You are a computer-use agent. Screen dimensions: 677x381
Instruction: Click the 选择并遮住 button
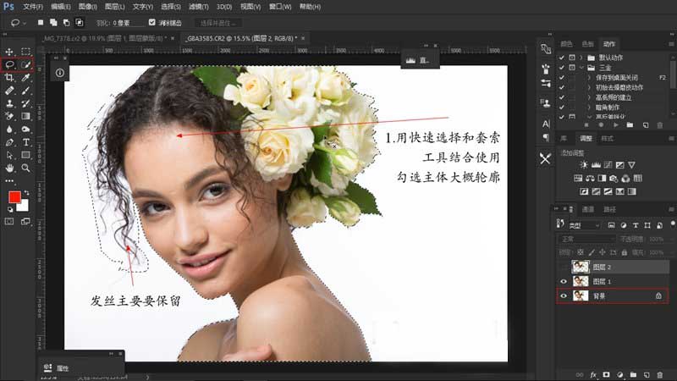(x=219, y=22)
